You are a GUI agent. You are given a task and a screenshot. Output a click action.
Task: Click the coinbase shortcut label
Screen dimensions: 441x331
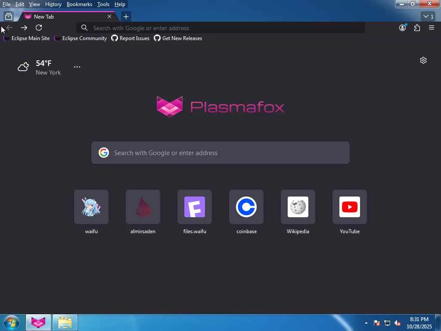[247, 231]
